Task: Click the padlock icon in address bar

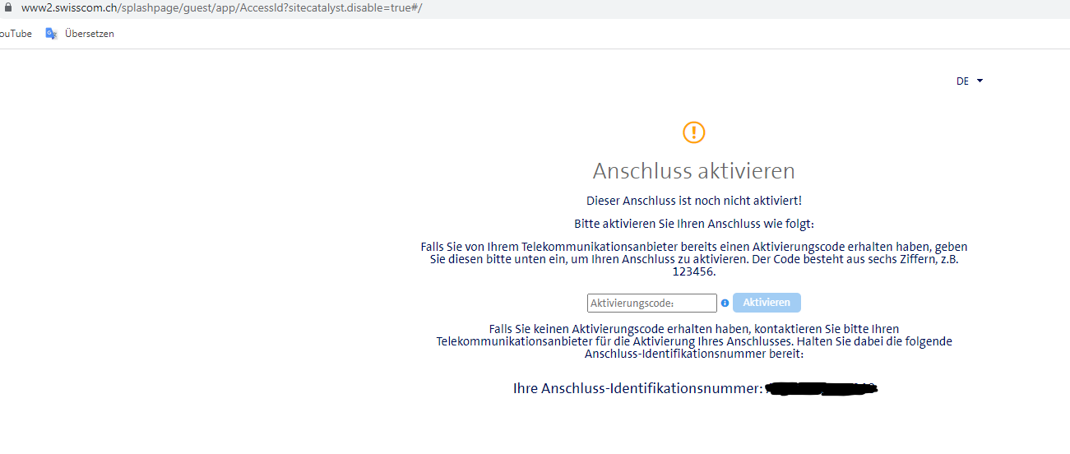Action: coord(9,7)
